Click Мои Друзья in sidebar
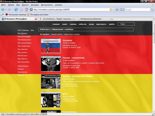The image size is (155, 116). pos(22,34)
